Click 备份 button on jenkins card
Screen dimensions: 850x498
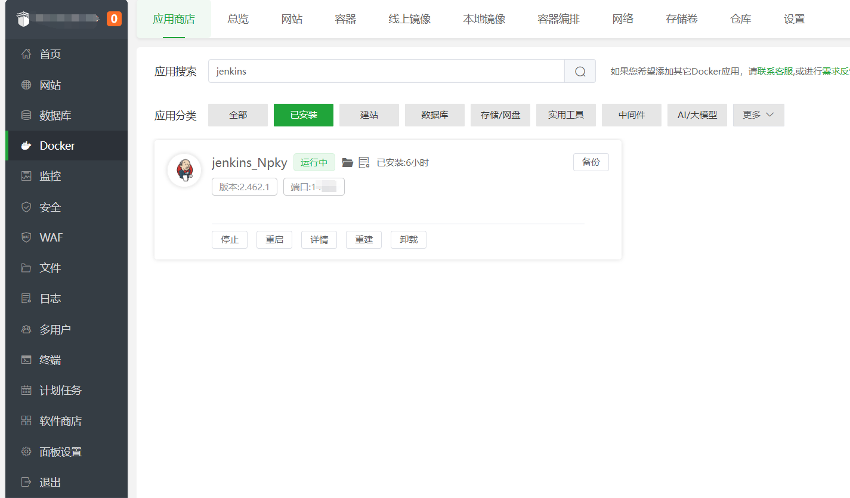[591, 162]
